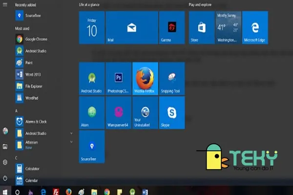
Task: Expand the Atlassian folder in app list
Action: (x=71, y=142)
